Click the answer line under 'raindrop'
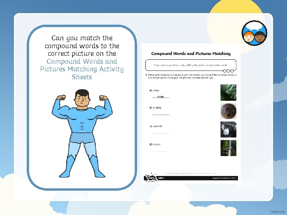This screenshot has height=215, width=287. 161,115
